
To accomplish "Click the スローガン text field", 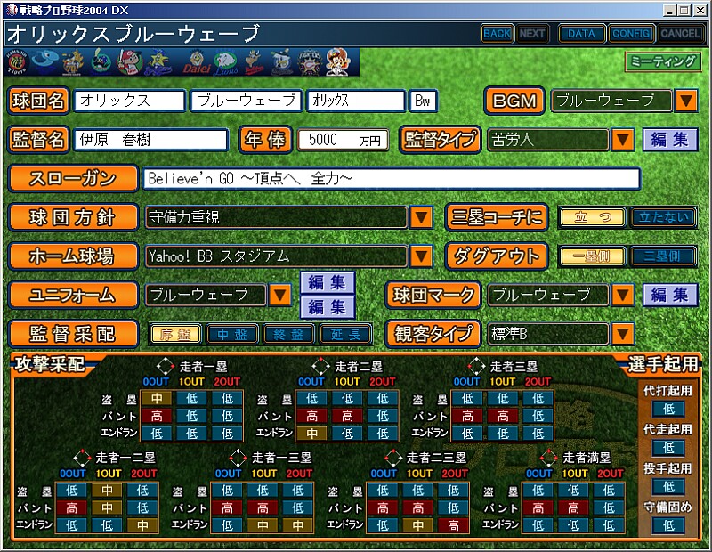I will 392,179.
